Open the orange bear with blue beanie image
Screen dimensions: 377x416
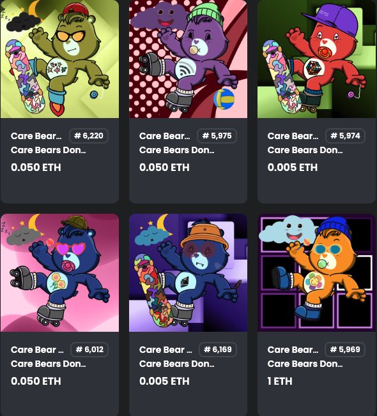coord(317,272)
